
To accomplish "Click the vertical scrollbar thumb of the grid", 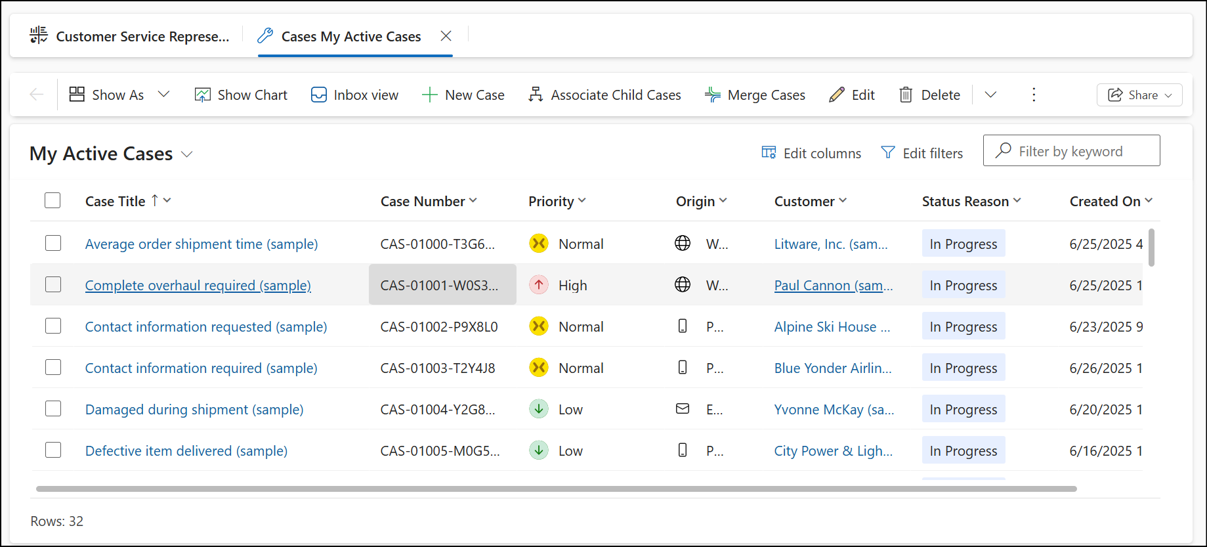I will pyautogui.click(x=1151, y=247).
